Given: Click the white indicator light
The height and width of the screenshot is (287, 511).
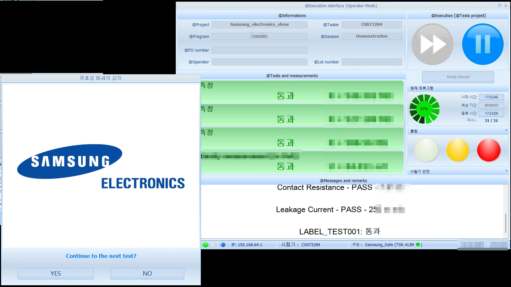Looking at the screenshot, I should (x=426, y=150).
